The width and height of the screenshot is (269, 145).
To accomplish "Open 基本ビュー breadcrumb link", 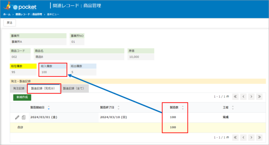I will 53,14.
